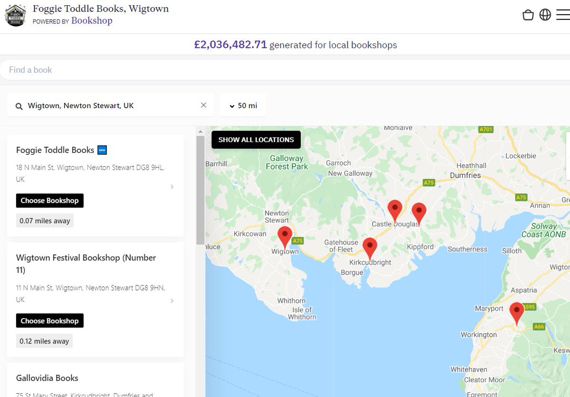Viewport: 570px width, 397px height.
Task: Open the £2,036,482.71 generated link
Action: (231, 45)
